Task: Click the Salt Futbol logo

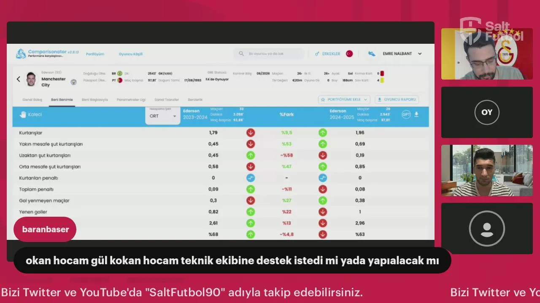Action: point(491,31)
